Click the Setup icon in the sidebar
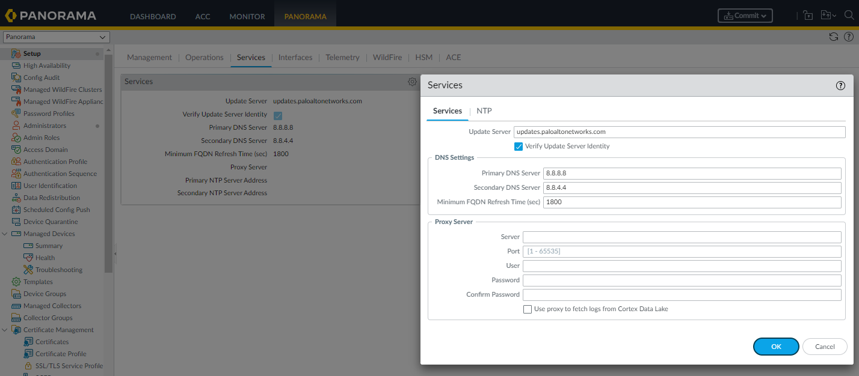This screenshot has width=859, height=376. tap(16, 53)
